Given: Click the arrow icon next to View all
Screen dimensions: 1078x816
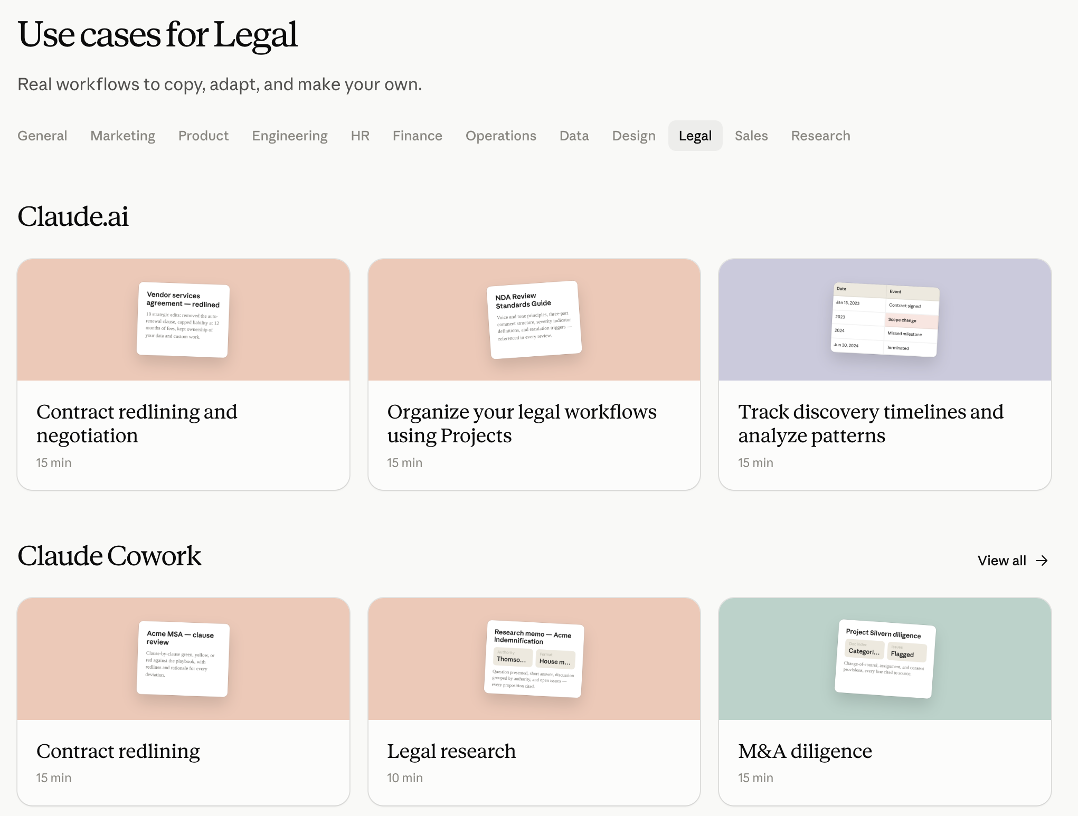Looking at the screenshot, I should coord(1042,561).
